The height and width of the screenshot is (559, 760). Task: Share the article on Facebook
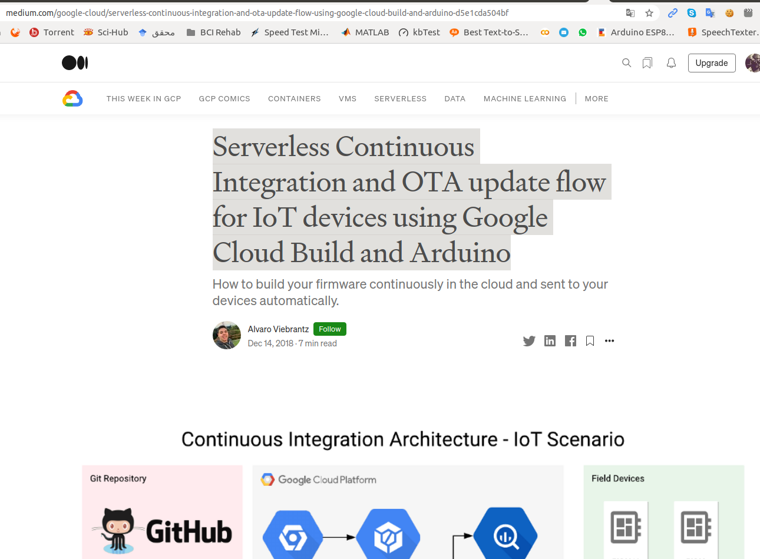(570, 341)
